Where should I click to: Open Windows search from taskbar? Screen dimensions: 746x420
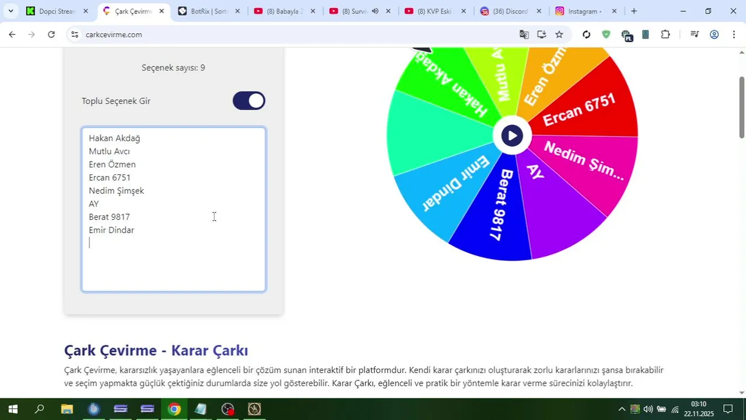(40, 409)
